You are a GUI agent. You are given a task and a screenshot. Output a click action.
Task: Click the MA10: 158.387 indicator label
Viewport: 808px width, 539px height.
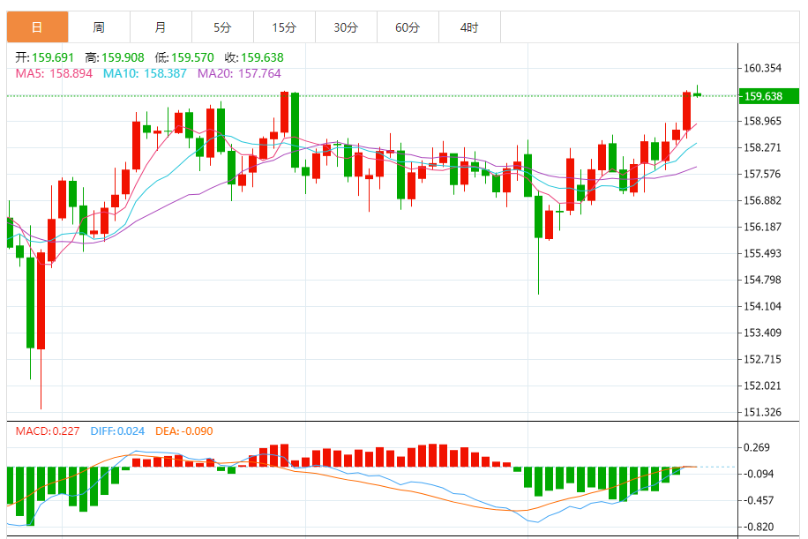tap(145, 74)
